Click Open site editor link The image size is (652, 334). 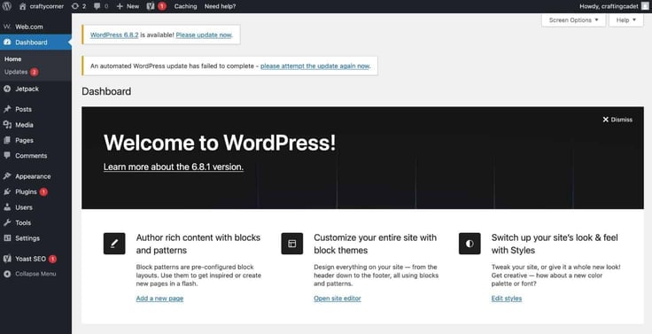(x=338, y=299)
